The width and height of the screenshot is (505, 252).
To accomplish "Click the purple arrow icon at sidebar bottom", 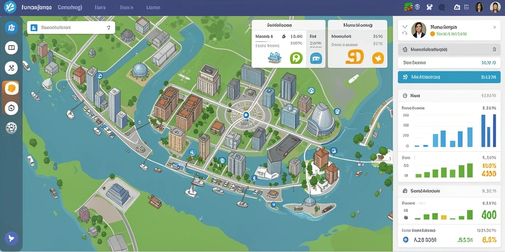I will pos(11,238).
